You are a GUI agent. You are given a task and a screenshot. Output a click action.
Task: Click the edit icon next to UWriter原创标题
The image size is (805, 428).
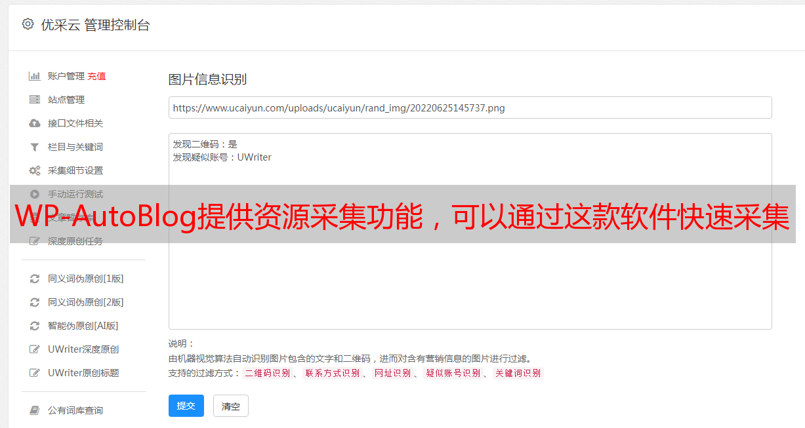point(35,373)
